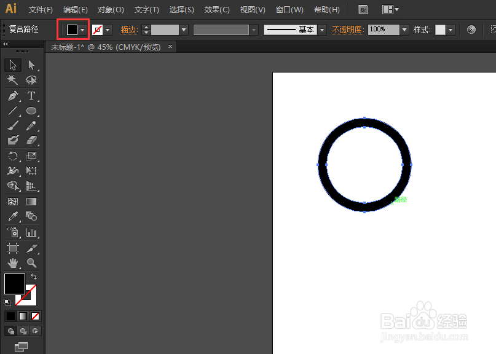Select the Warp tool
The width and height of the screenshot is (496, 354).
point(13,171)
